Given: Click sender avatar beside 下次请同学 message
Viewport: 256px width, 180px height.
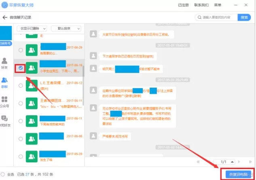Looking at the screenshot, I should [93, 56].
